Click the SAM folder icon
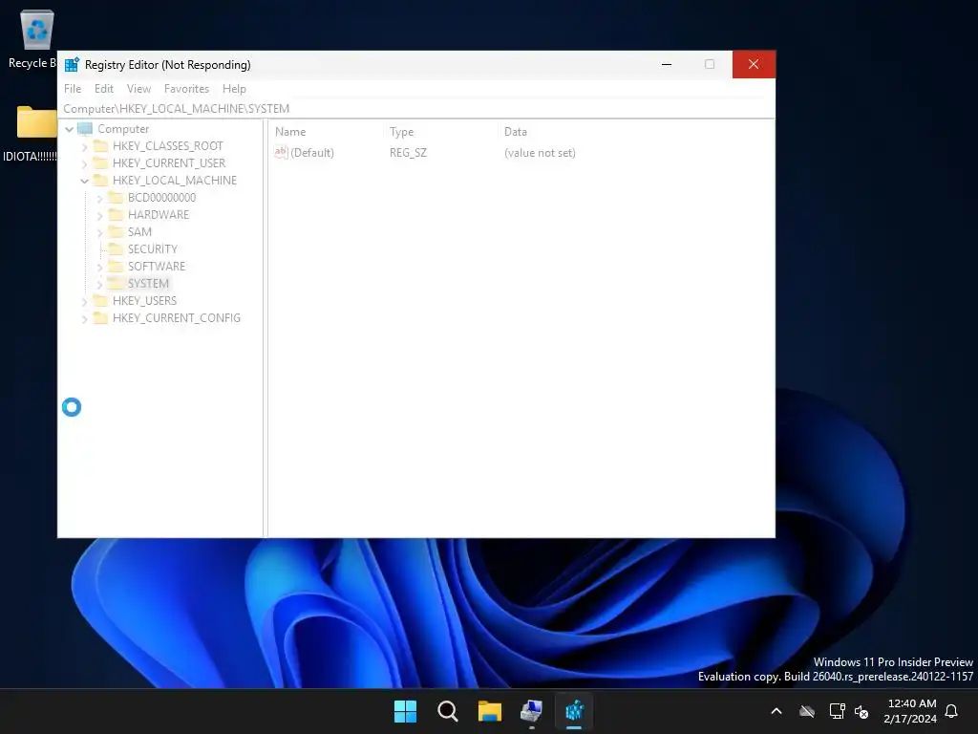The image size is (978, 734). 116,231
